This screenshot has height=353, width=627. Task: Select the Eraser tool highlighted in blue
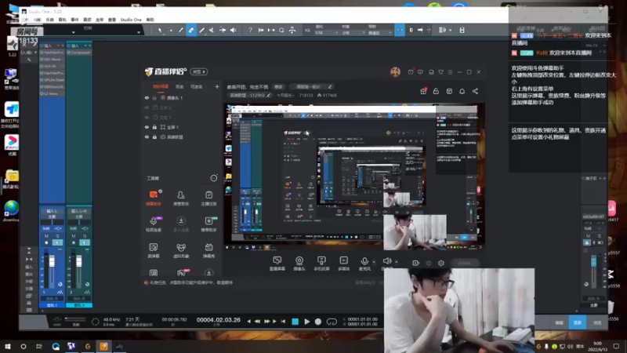pyautogui.click(x=191, y=30)
